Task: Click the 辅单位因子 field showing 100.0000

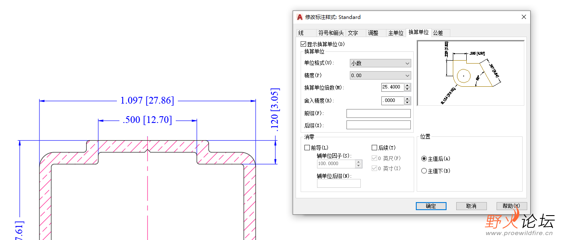Action: click(x=336, y=164)
